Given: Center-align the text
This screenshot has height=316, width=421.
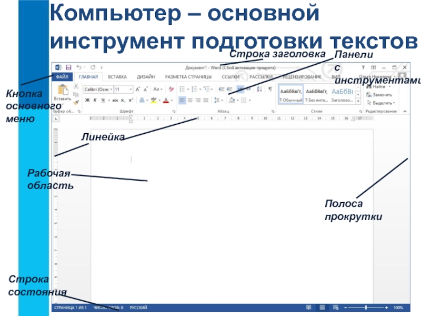Looking at the screenshot, I should [x=190, y=100].
